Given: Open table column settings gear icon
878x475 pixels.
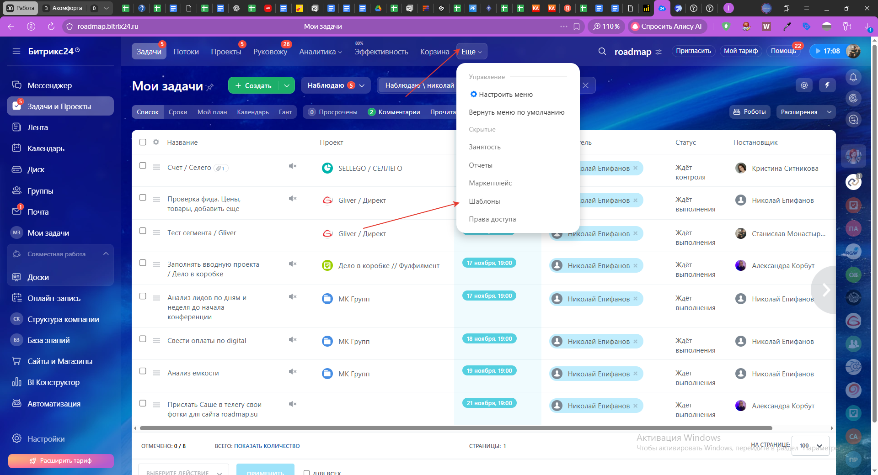Looking at the screenshot, I should pos(156,142).
